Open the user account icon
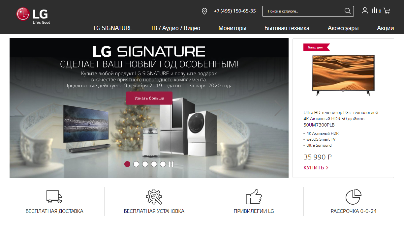Image resolution: width=404 pixels, height=230 pixels. point(365,11)
